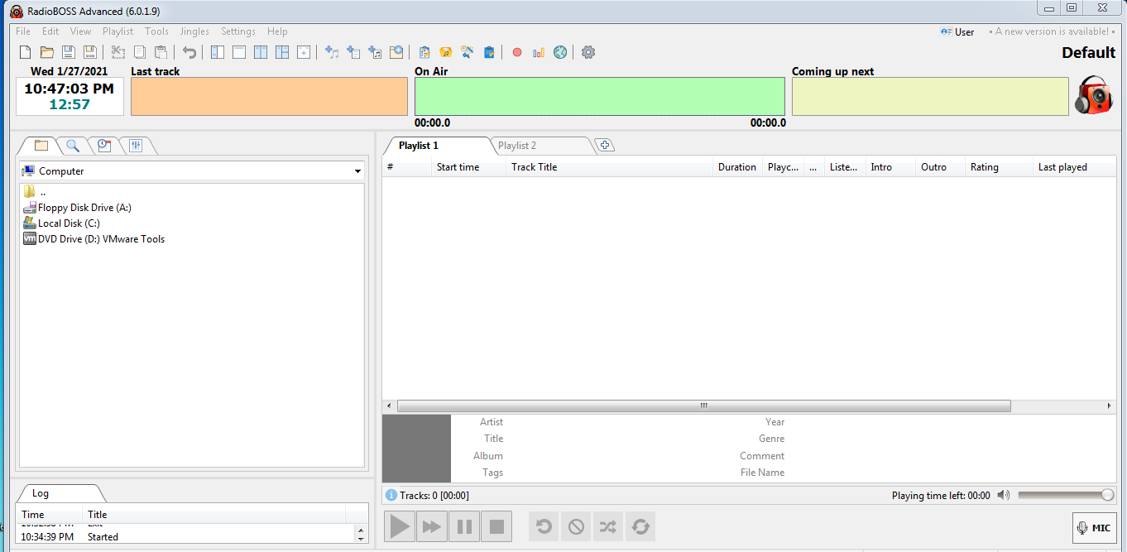Open the Jingles menu
This screenshot has width=1127, height=552.
tap(194, 31)
